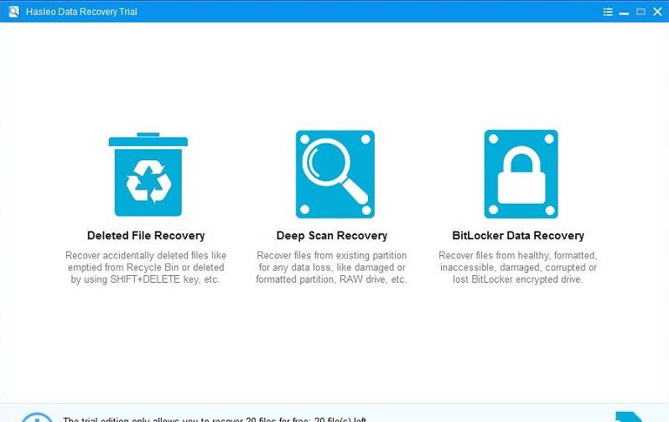Select the "Deleted File Recovery" heading

point(146,236)
